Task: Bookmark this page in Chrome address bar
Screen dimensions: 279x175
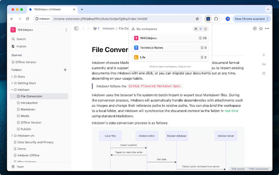Action: [197, 19]
